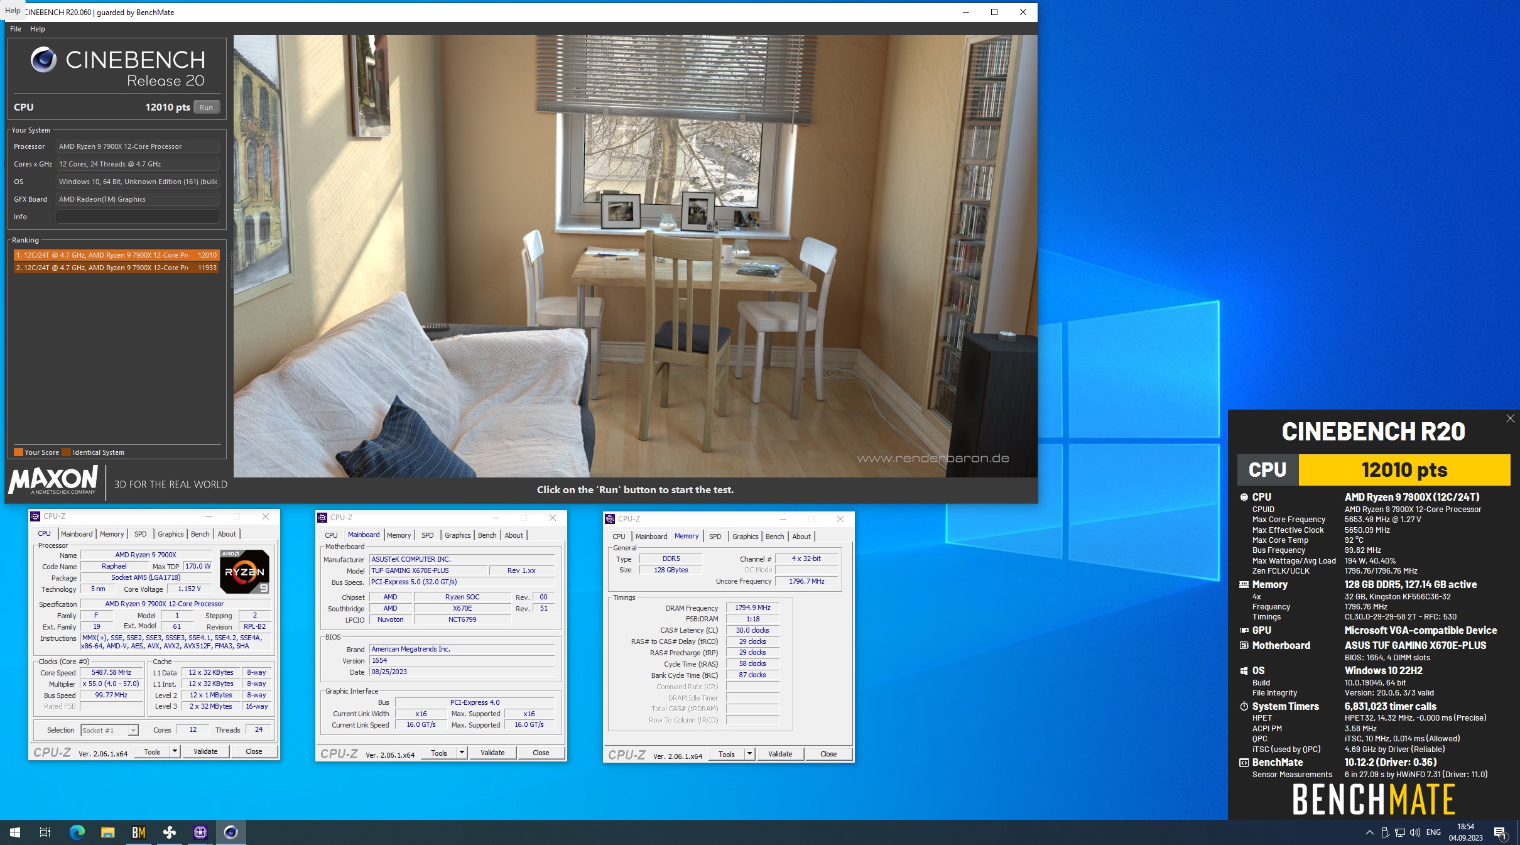Open BenchMate from the taskbar BM icon

pos(138,832)
